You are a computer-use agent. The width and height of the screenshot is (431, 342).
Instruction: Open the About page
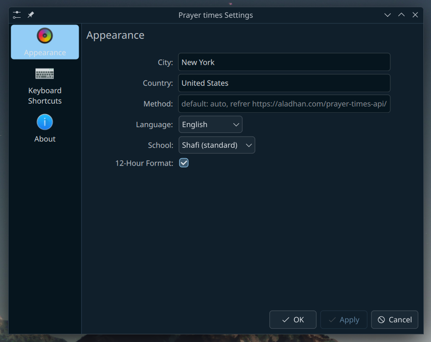(x=45, y=128)
